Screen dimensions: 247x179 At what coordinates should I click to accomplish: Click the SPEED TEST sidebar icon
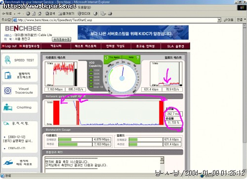pos(7,60)
